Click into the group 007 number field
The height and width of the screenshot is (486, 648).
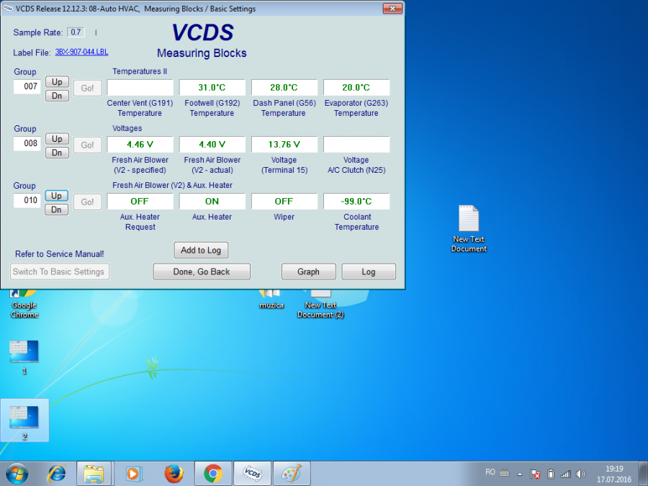click(30, 87)
